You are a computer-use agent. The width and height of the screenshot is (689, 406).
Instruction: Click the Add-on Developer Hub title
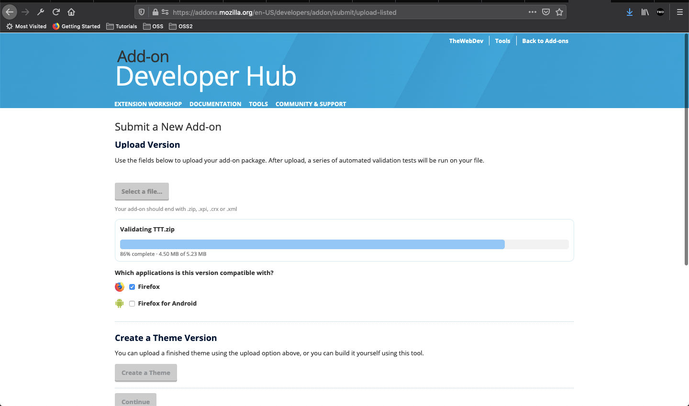(206, 69)
